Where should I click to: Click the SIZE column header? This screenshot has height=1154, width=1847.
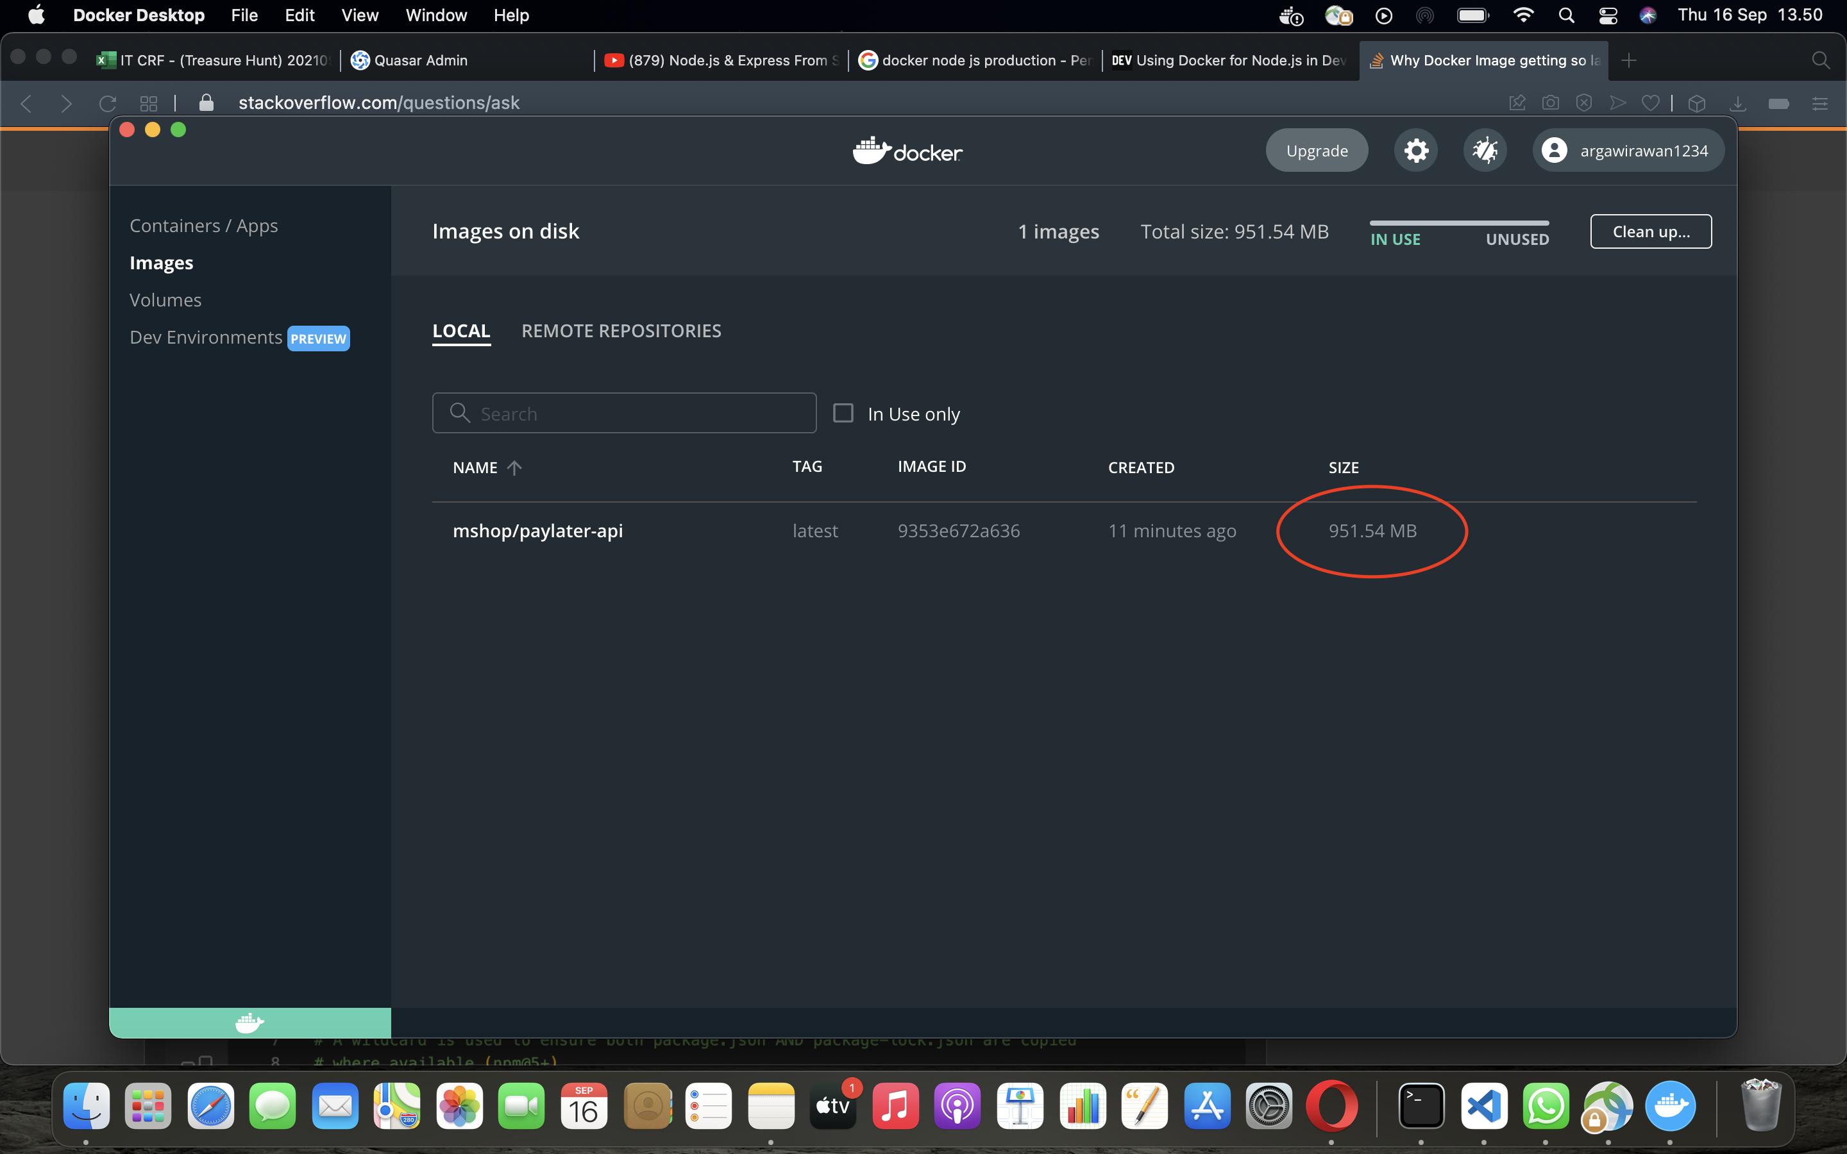[x=1344, y=467]
